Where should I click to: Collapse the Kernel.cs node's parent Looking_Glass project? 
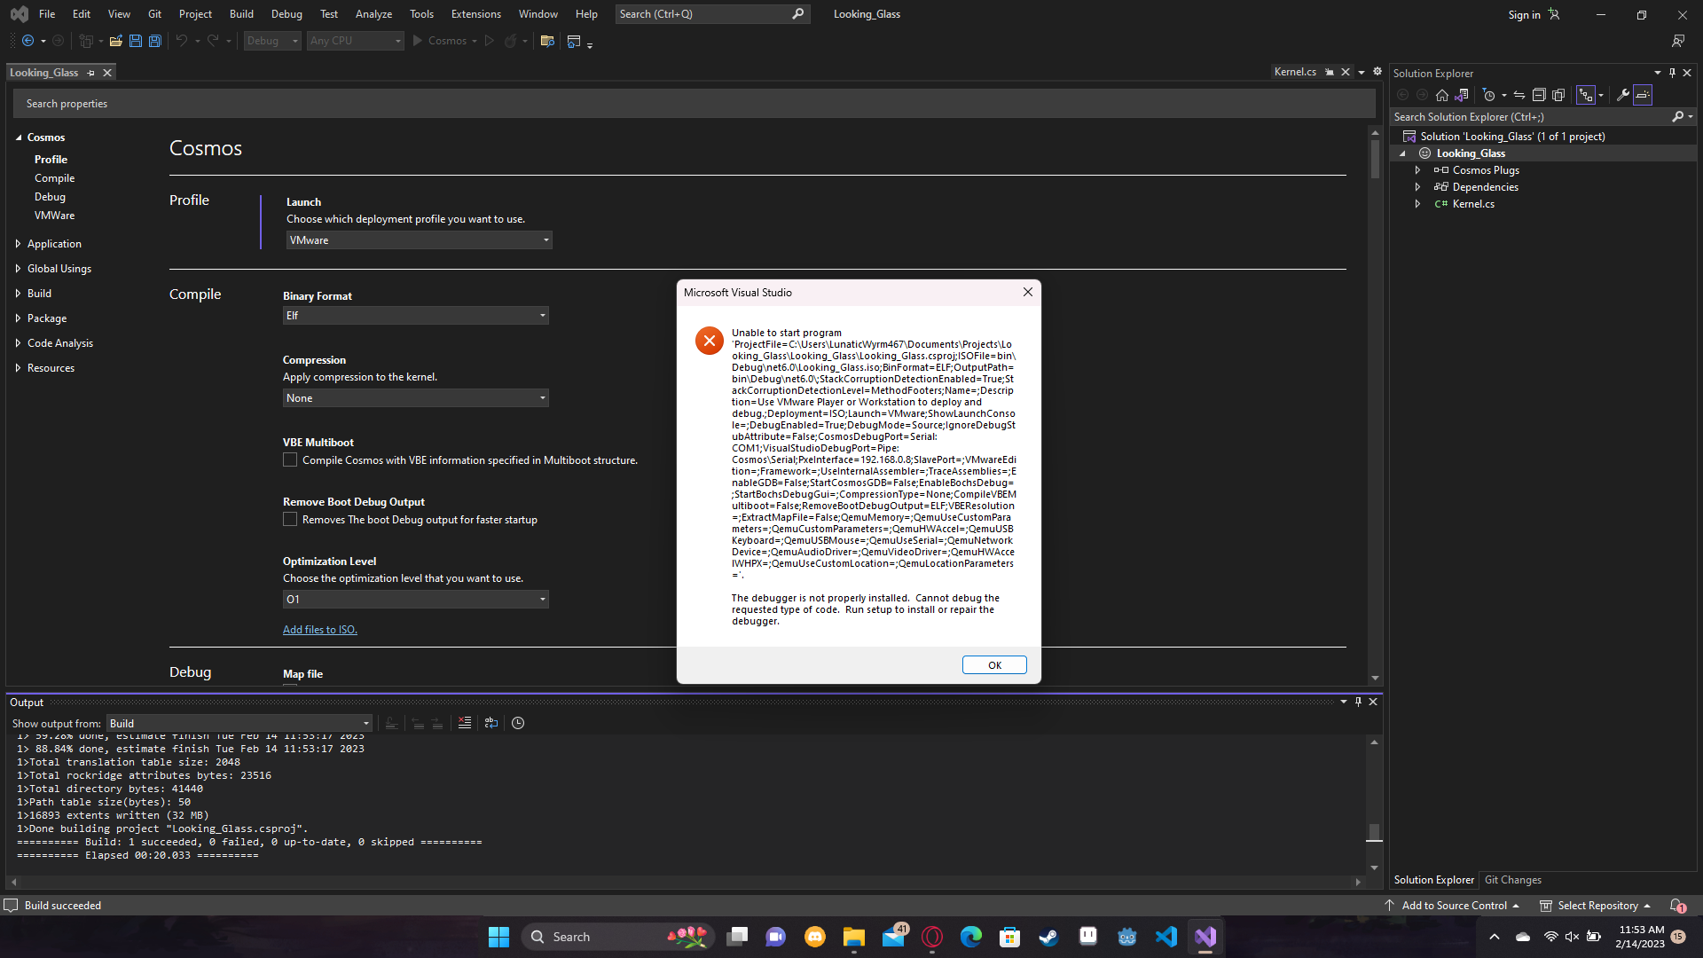(1403, 153)
